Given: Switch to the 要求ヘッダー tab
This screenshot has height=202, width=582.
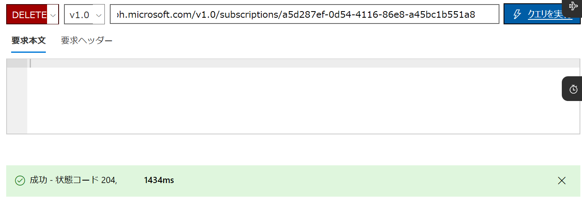Looking at the screenshot, I should pos(87,40).
